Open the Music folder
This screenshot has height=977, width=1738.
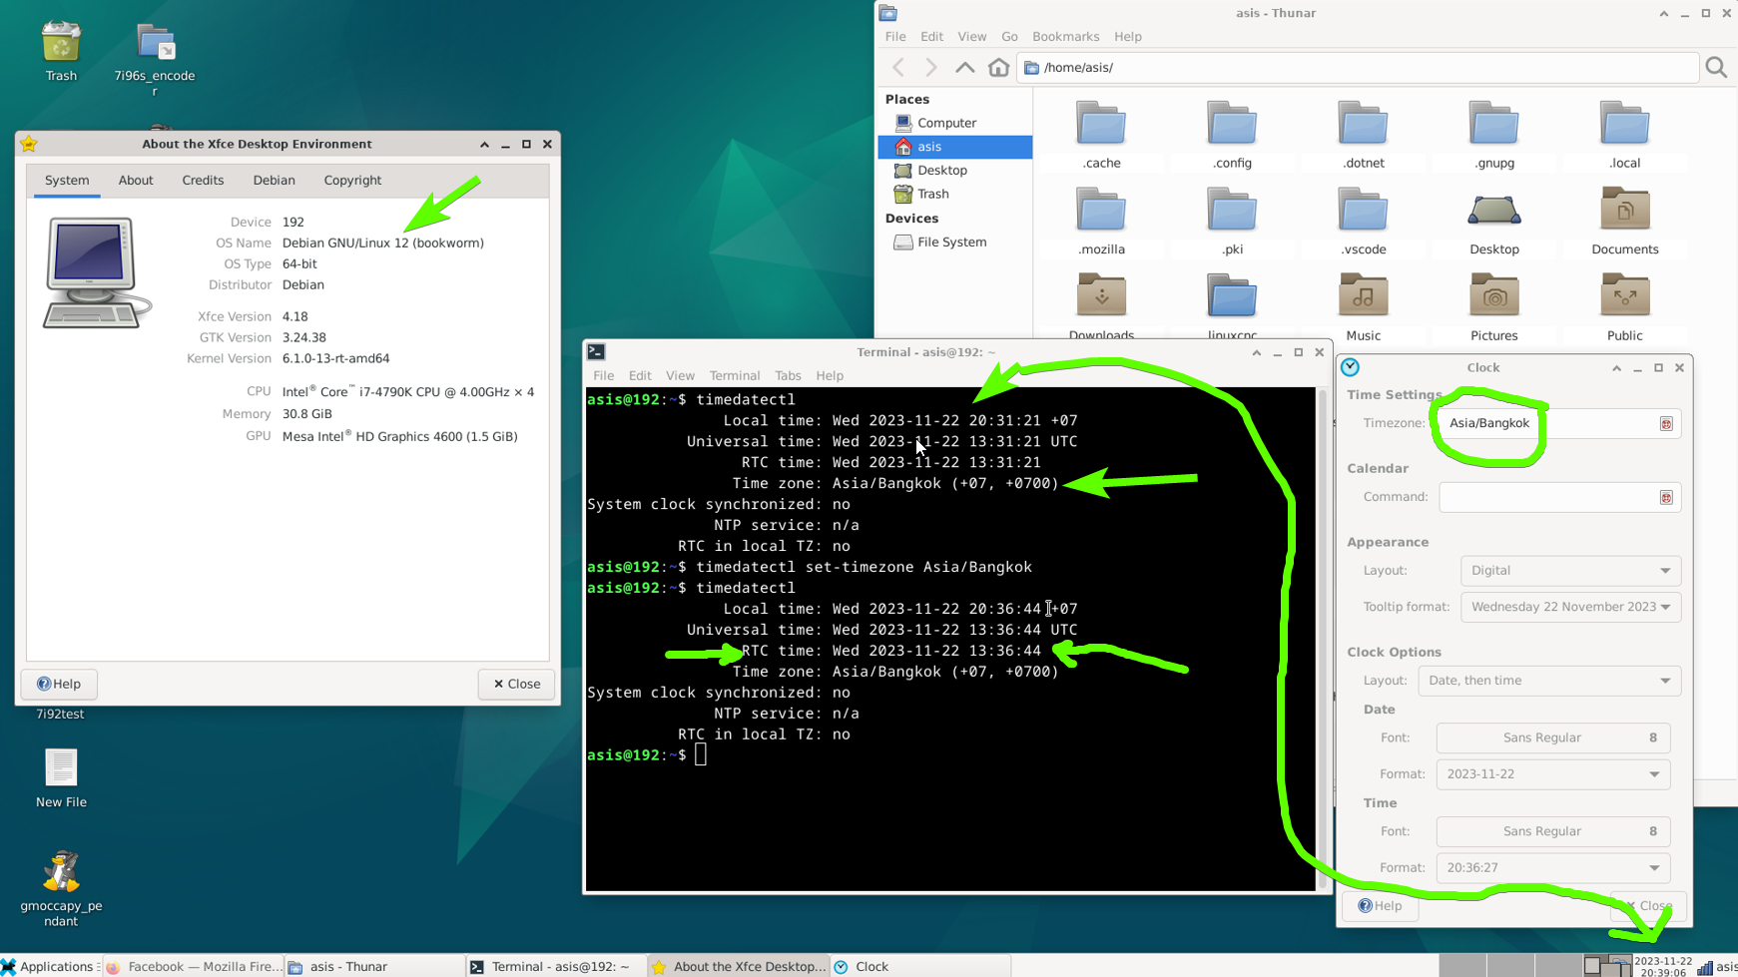(1363, 307)
